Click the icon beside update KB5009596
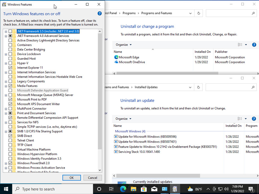Viewport: 259px width, 194px height. (116, 137)
